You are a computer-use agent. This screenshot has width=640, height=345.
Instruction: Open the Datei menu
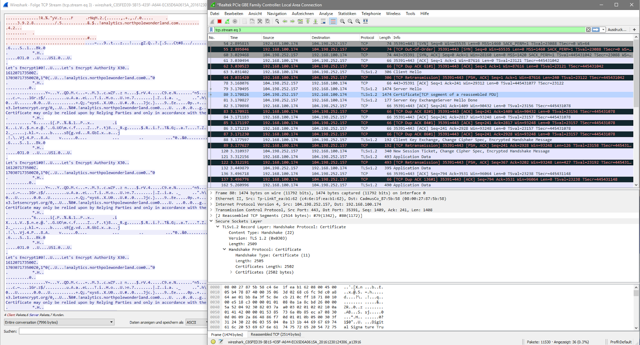point(214,14)
